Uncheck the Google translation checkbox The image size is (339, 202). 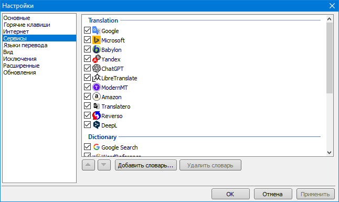click(x=87, y=30)
